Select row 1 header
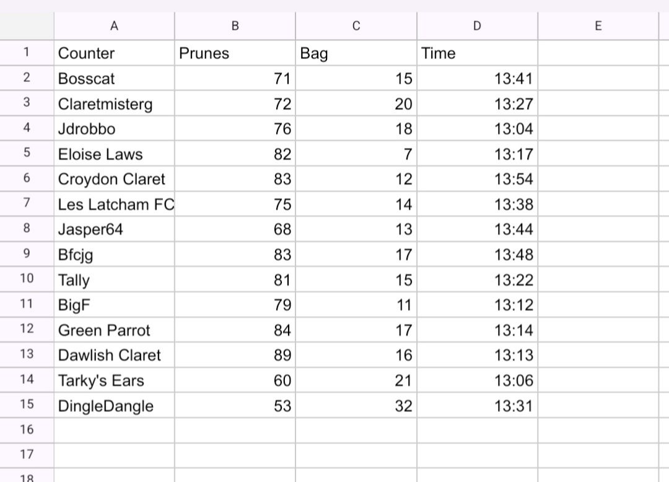Screen dimensions: 669x482 pos(27,53)
